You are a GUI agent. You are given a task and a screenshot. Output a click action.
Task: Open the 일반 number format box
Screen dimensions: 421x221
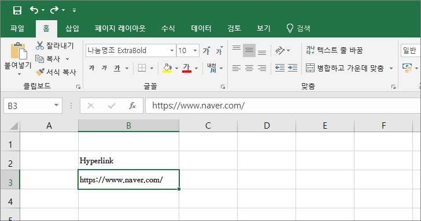(x=410, y=51)
